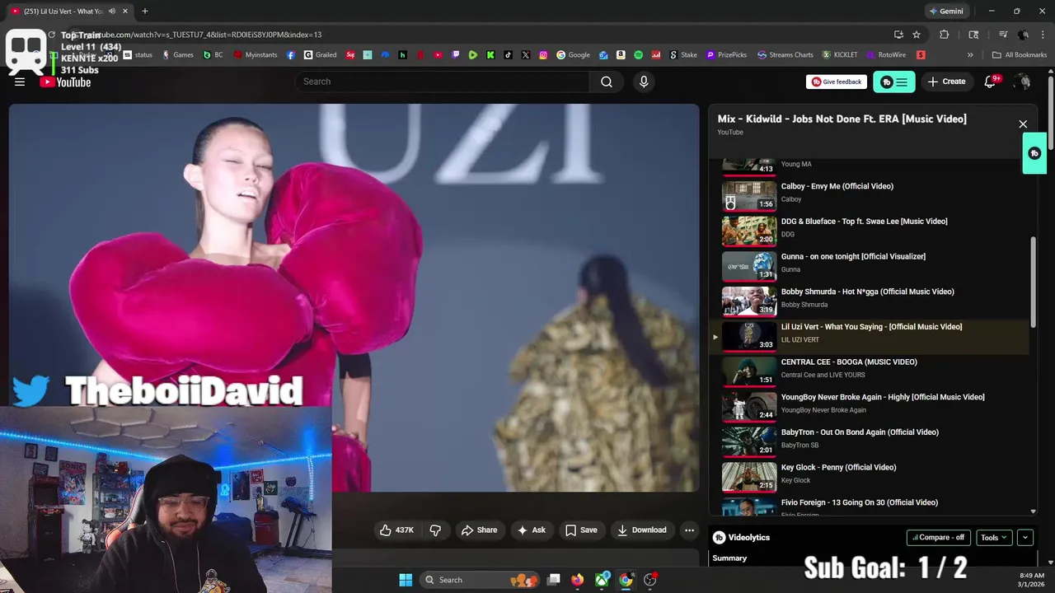Screen dimensions: 1055x593
Task: Open the All Bookmarks folder
Action: 1020,55
